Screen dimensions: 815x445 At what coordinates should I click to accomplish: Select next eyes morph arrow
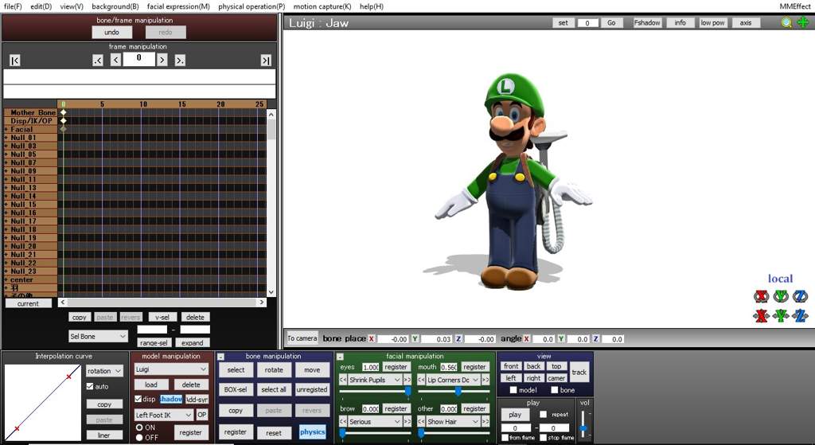(407, 380)
